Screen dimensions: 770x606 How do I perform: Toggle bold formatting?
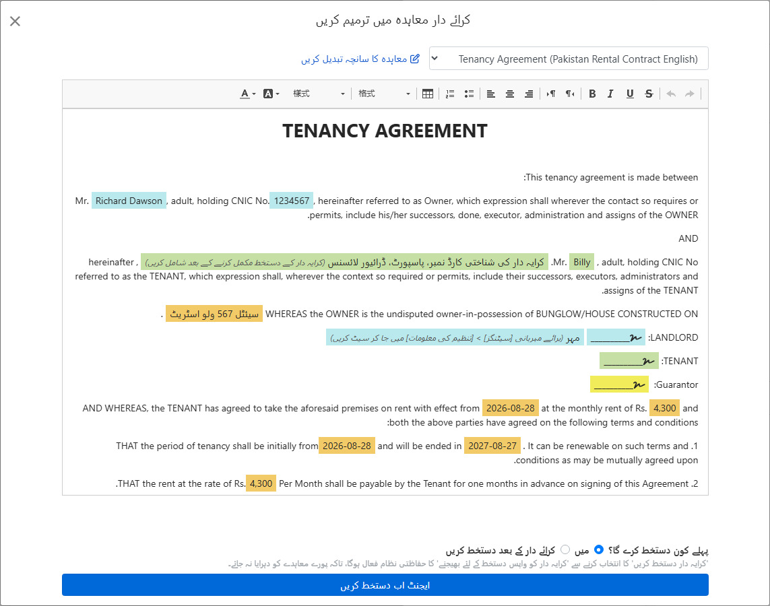(x=592, y=94)
